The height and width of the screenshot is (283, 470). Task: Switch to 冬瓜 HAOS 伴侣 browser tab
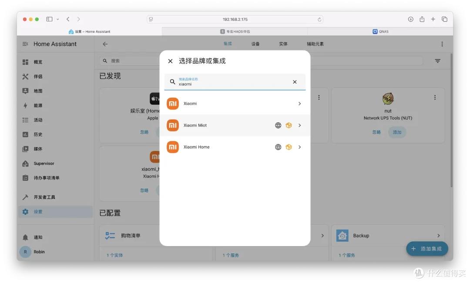coord(235,31)
